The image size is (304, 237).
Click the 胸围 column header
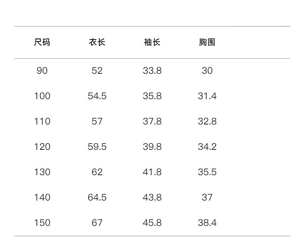207,42
